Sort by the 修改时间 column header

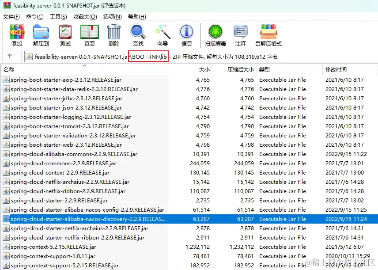350,70
